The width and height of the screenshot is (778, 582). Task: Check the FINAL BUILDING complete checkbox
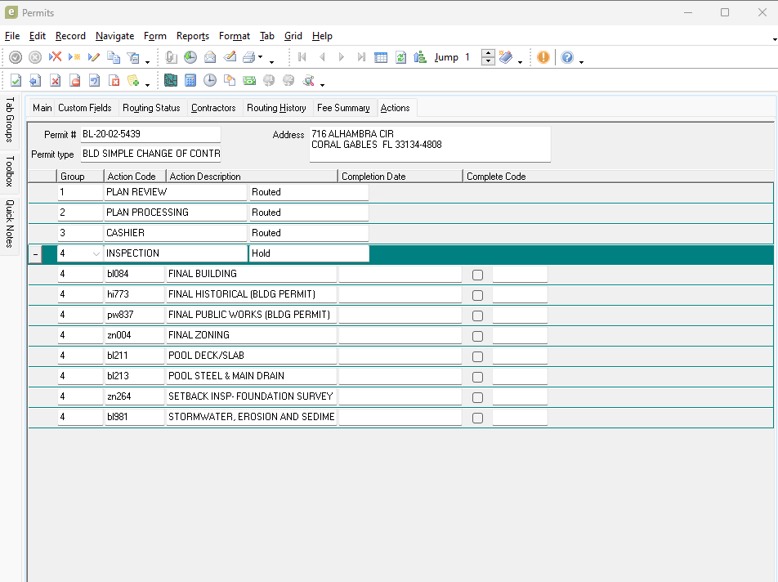click(x=478, y=275)
